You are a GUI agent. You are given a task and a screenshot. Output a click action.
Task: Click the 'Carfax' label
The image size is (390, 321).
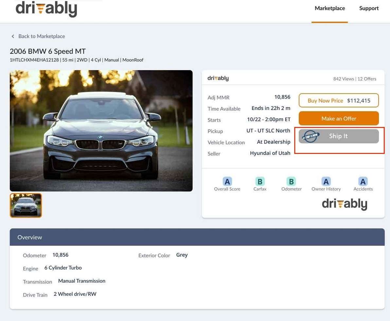point(260,189)
